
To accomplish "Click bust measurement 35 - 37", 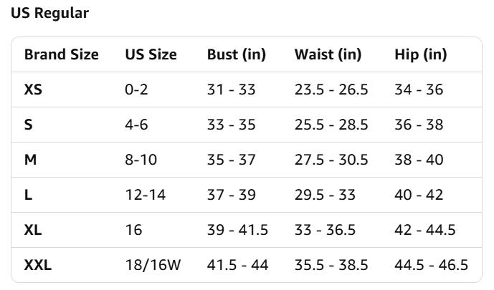I will (x=231, y=160).
